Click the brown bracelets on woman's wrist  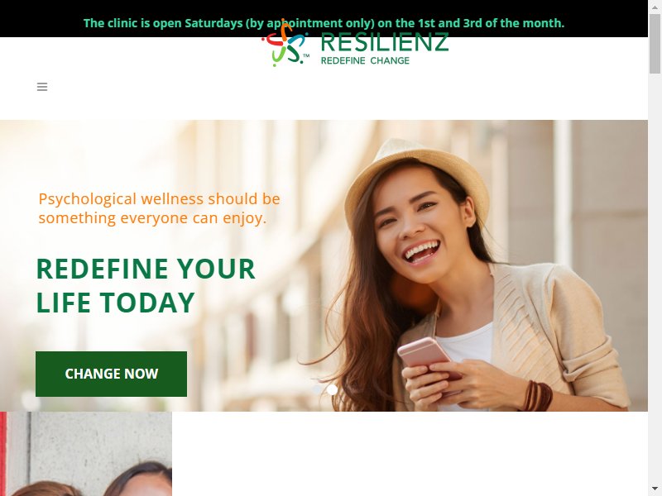[x=538, y=396]
